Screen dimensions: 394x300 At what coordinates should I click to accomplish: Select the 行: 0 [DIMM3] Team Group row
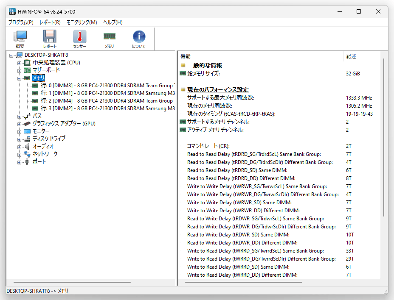click(107, 86)
